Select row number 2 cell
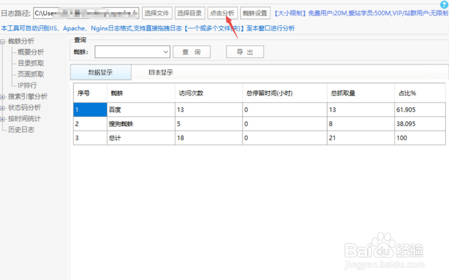 tap(90, 124)
